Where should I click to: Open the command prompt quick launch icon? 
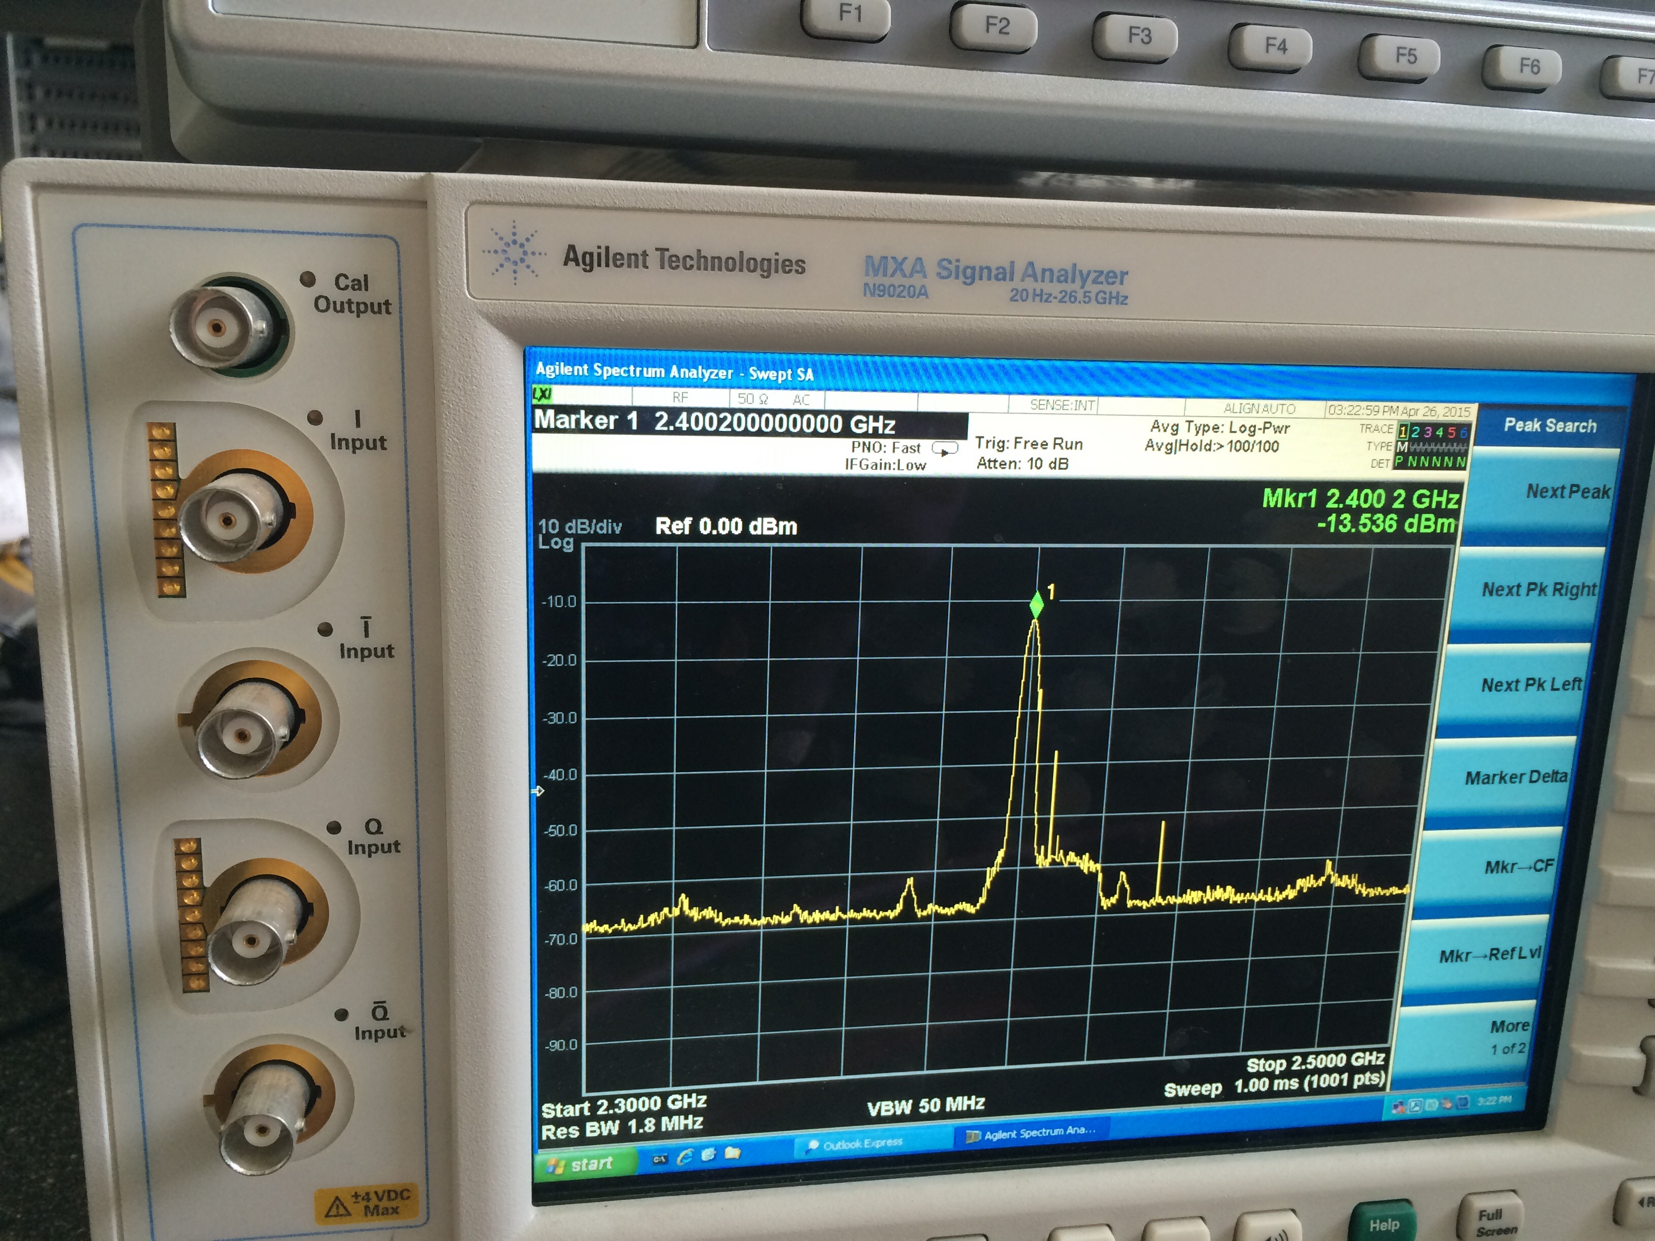(x=660, y=1159)
